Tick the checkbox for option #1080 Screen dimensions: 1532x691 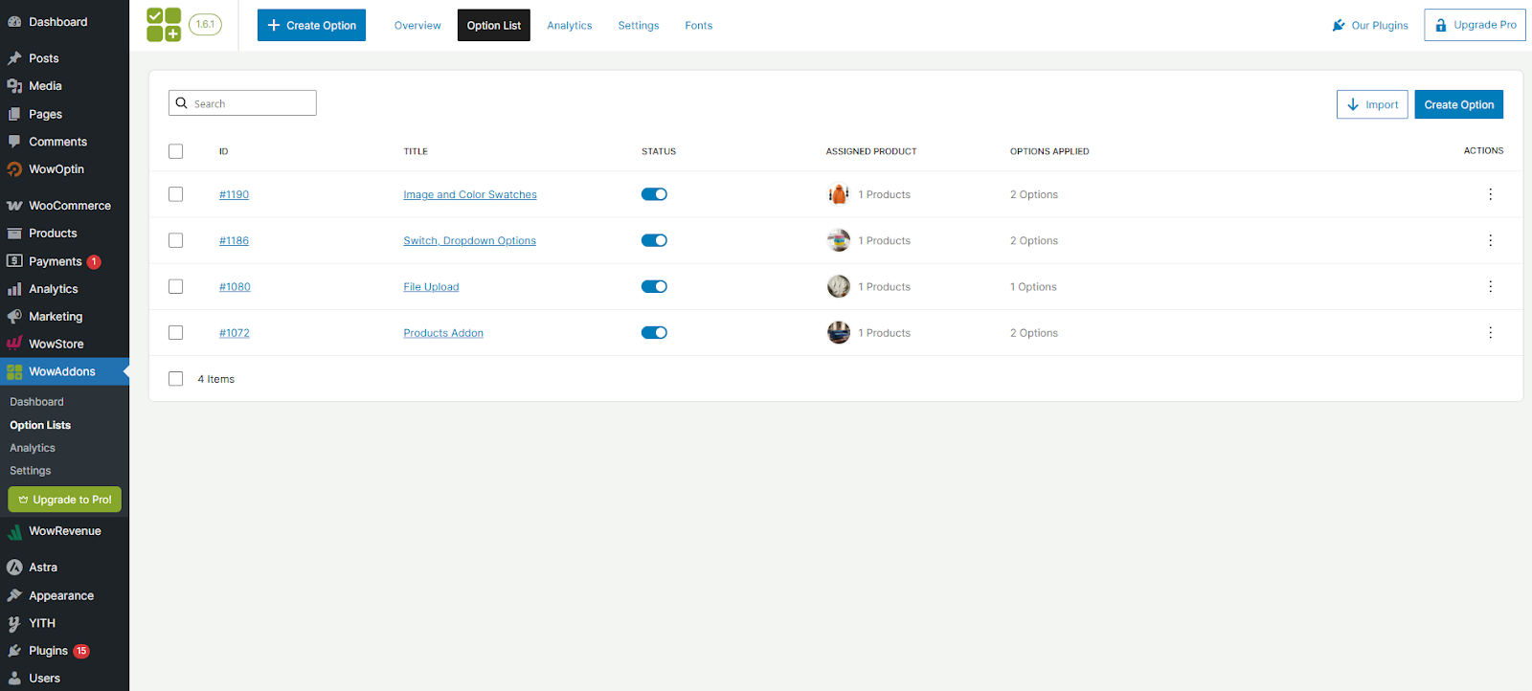click(175, 286)
